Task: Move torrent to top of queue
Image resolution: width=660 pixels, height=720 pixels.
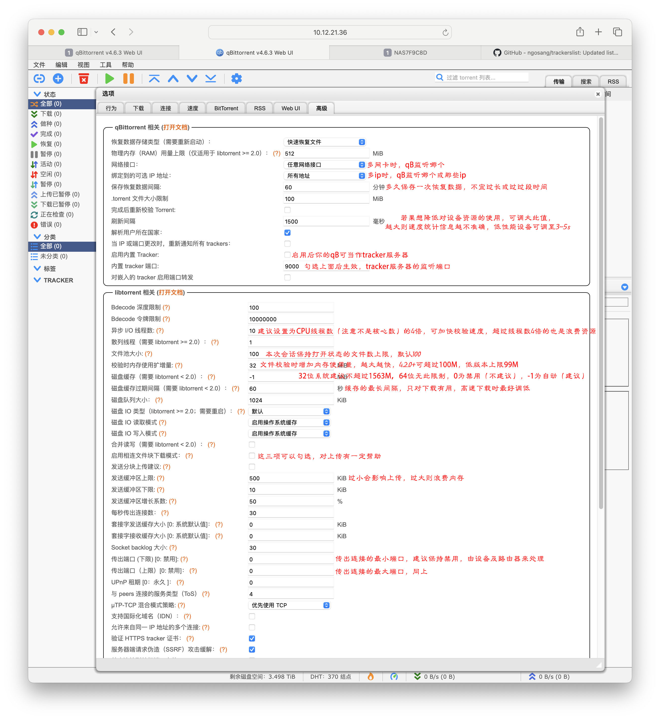Action: (154, 79)
